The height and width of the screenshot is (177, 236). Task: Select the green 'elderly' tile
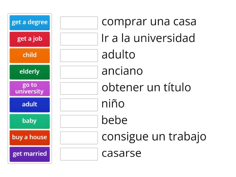coord(29,72)
